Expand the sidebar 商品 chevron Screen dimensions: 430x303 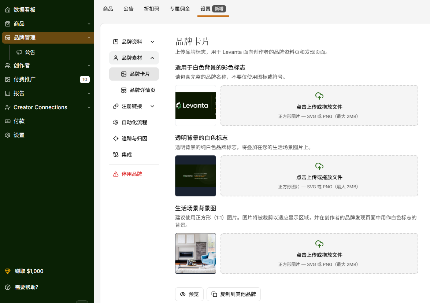point(89,24)
